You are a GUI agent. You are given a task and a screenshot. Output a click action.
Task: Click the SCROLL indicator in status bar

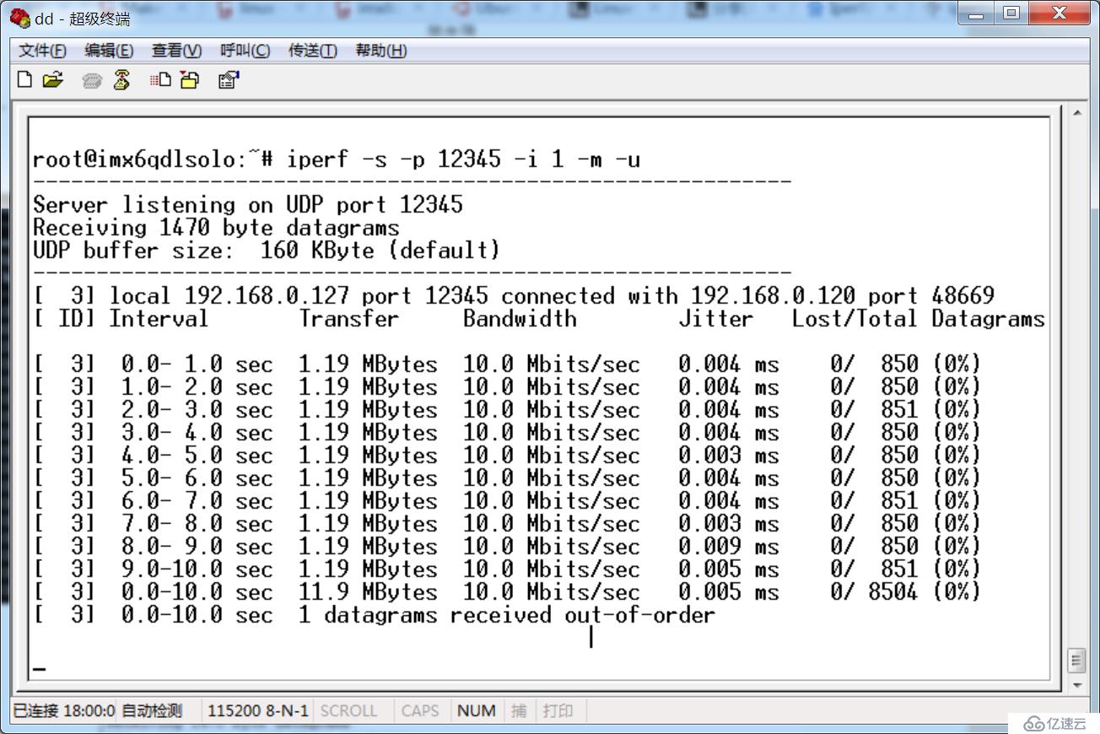click(348, 710)
